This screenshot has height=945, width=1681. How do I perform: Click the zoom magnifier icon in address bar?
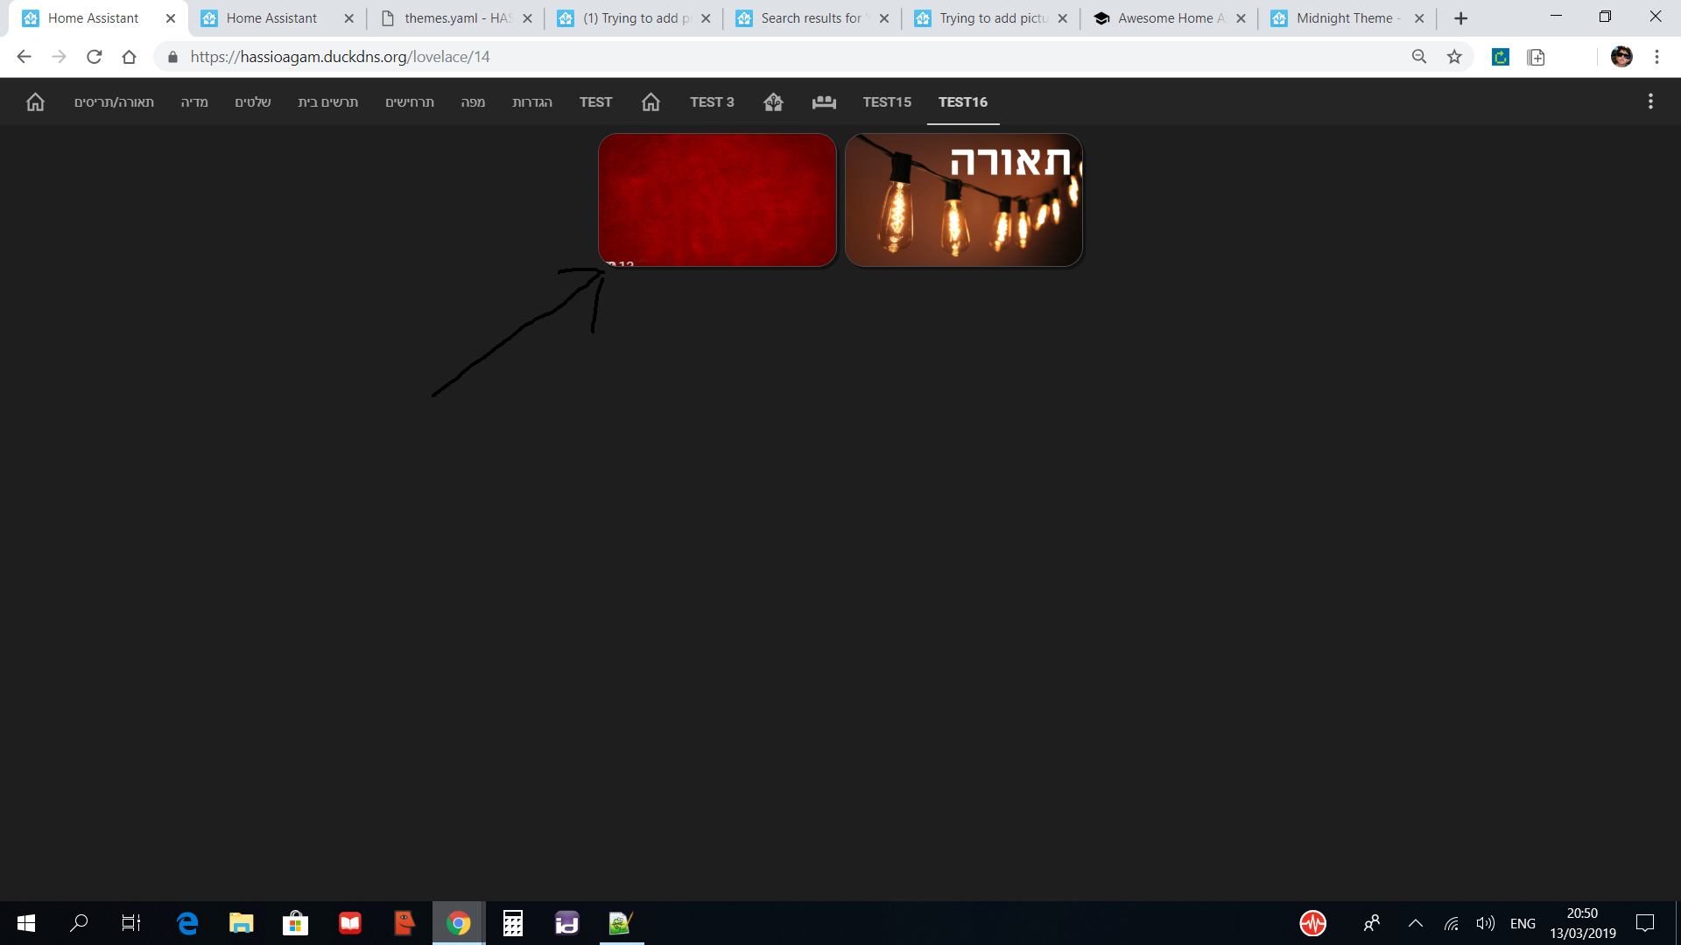click(1419, 57)
